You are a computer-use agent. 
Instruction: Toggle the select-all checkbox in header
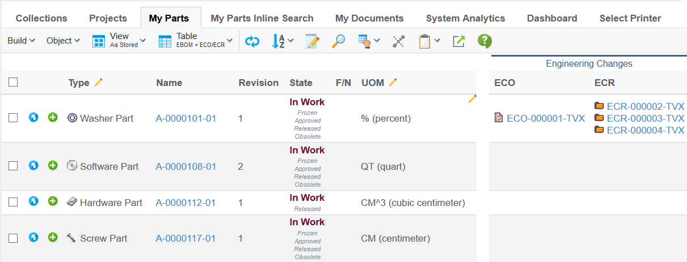pyautogui.click(x=13, y=83)
